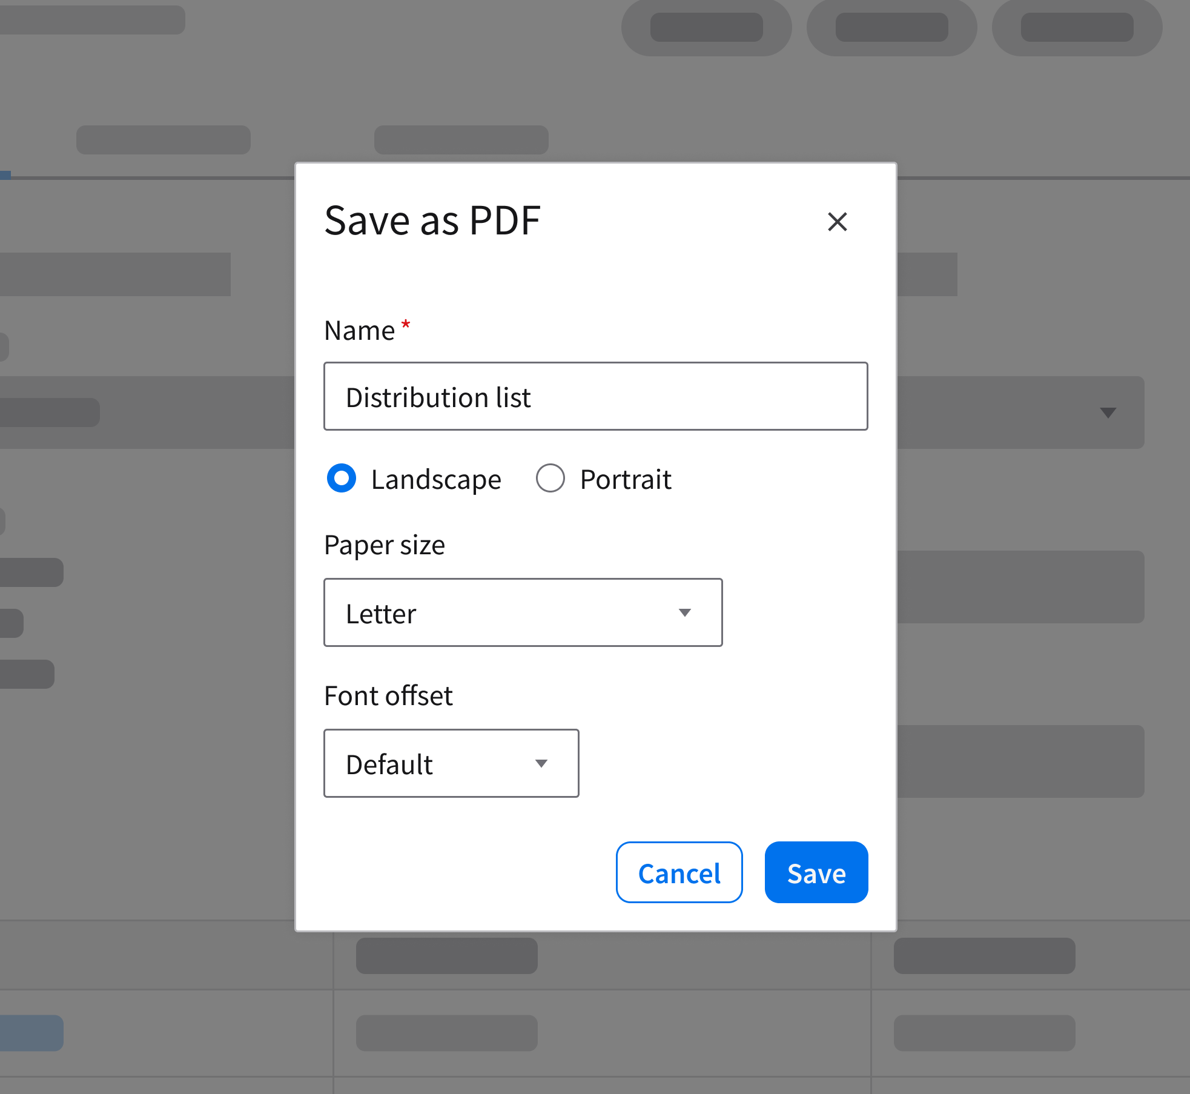The width and height of the screenshot is (1190, 1094).
Task: Open the Paper size dropdown showing Letter
Action: pyautogui.click(x=523, y=613)
